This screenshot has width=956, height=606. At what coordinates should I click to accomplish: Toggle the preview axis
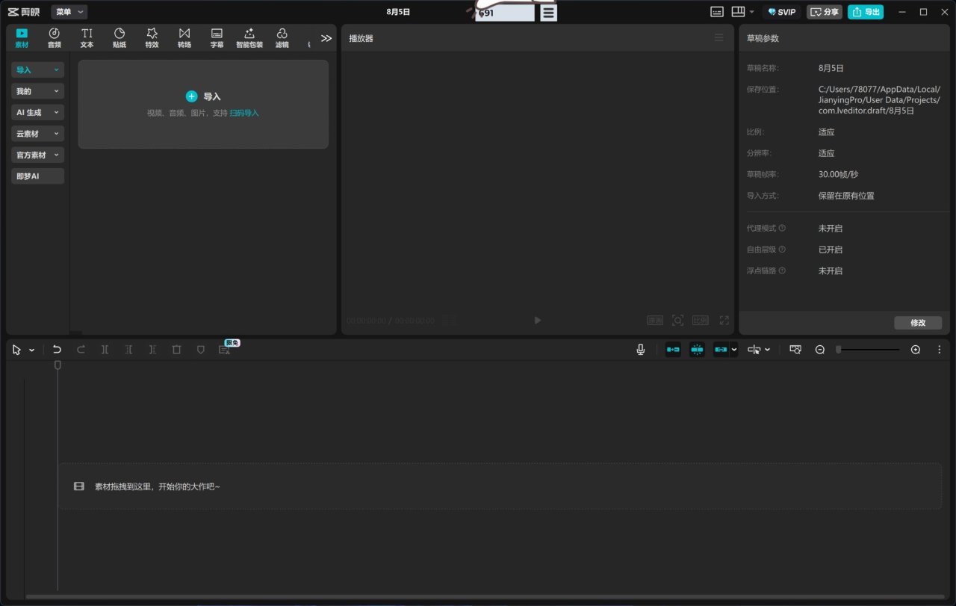754,349
